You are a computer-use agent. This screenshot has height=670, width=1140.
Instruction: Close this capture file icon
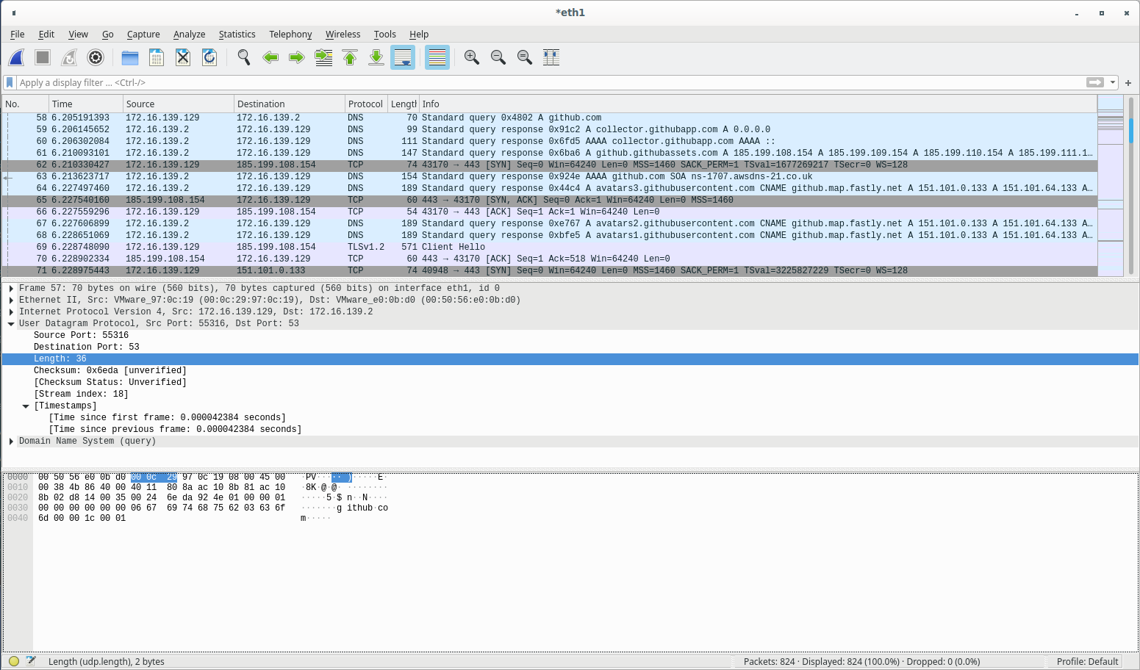pyautogui.click(x=183, y=57)
